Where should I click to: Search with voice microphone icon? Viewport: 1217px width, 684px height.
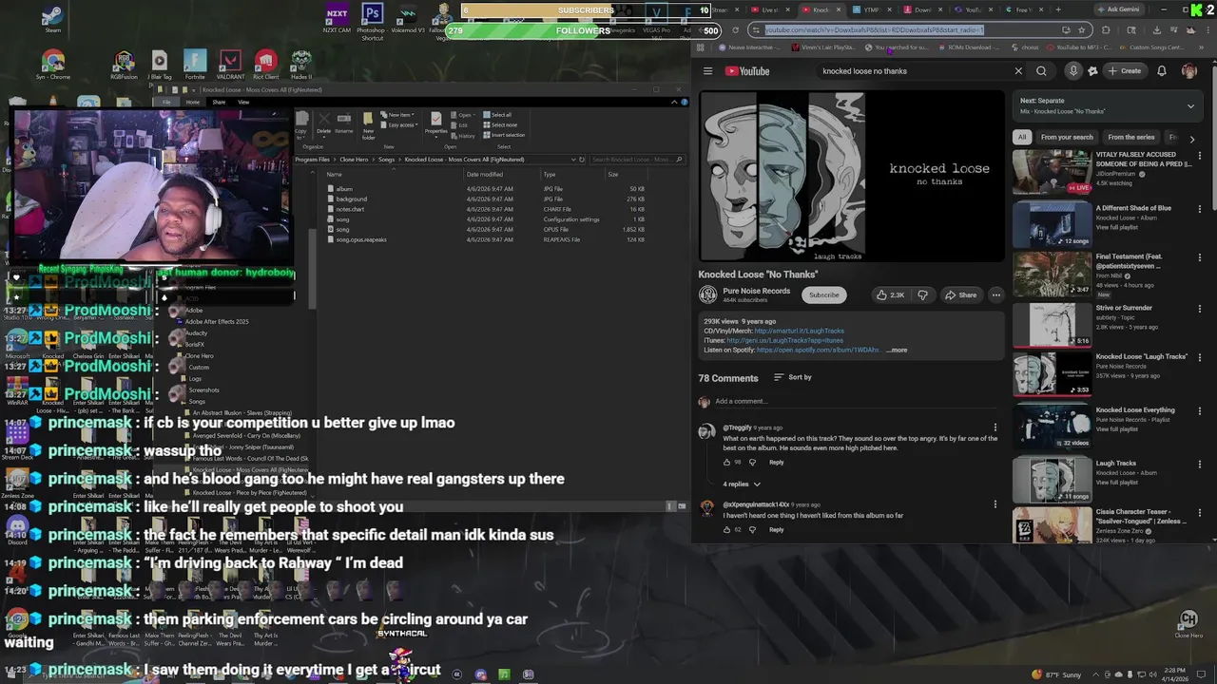point(1073,71)
